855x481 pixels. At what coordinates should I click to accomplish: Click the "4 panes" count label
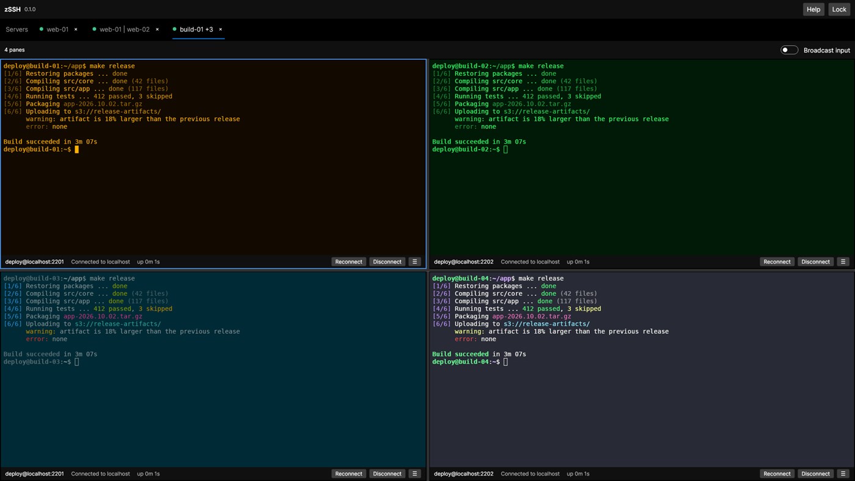(15, 50)
